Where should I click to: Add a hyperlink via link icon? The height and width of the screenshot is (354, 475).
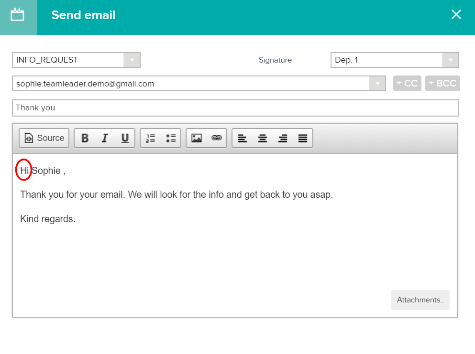[x=217, y=138]
